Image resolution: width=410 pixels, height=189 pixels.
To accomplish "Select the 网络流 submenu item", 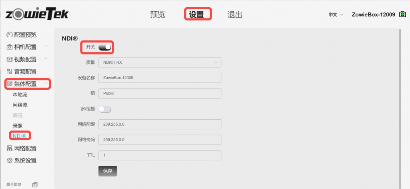I will click(20, 105).
